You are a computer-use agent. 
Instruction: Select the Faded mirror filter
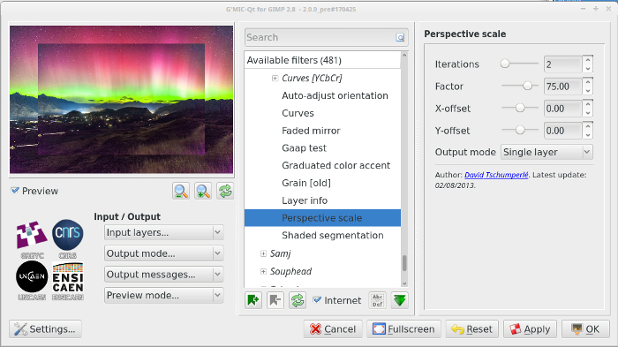coord(311,131)
